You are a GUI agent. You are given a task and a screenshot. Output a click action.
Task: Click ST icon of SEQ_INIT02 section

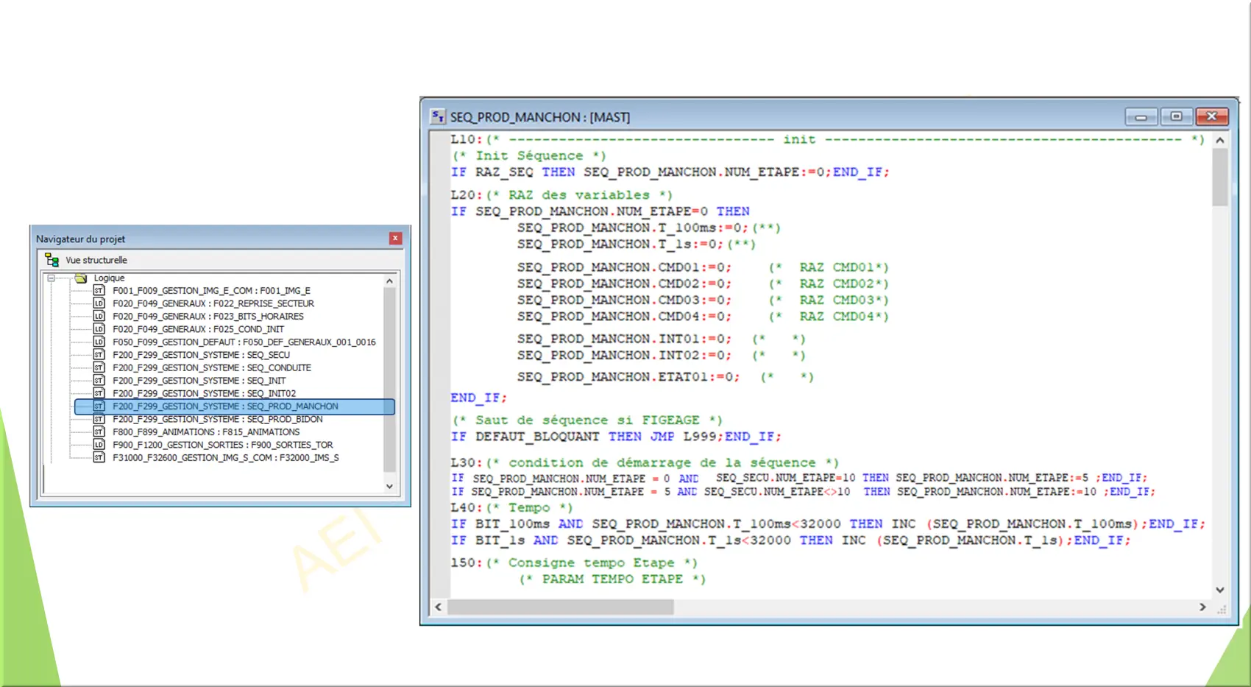[99, 393]
